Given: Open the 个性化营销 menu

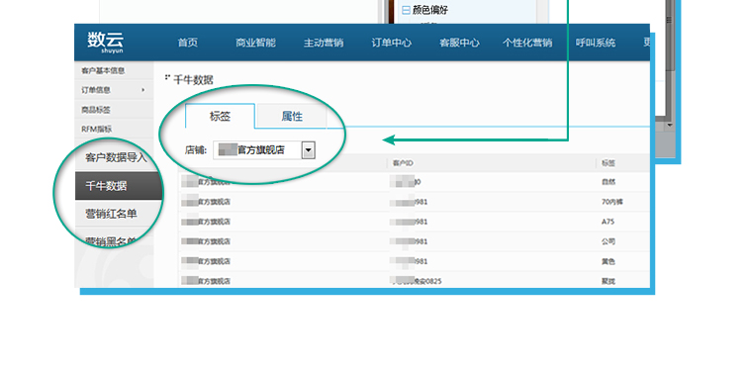Looking at the screenshot, I should [x=527, y=43].
